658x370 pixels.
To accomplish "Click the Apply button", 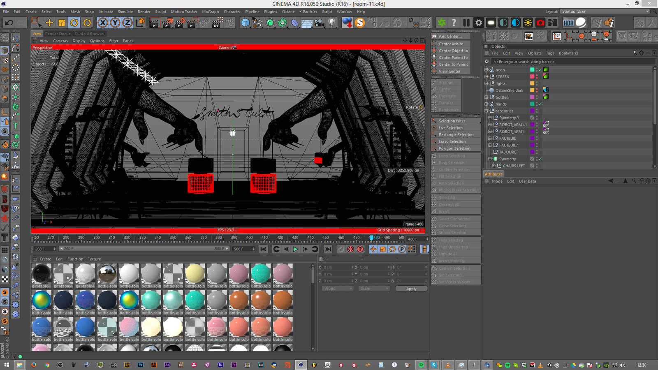I will click(x=411, y=289).
